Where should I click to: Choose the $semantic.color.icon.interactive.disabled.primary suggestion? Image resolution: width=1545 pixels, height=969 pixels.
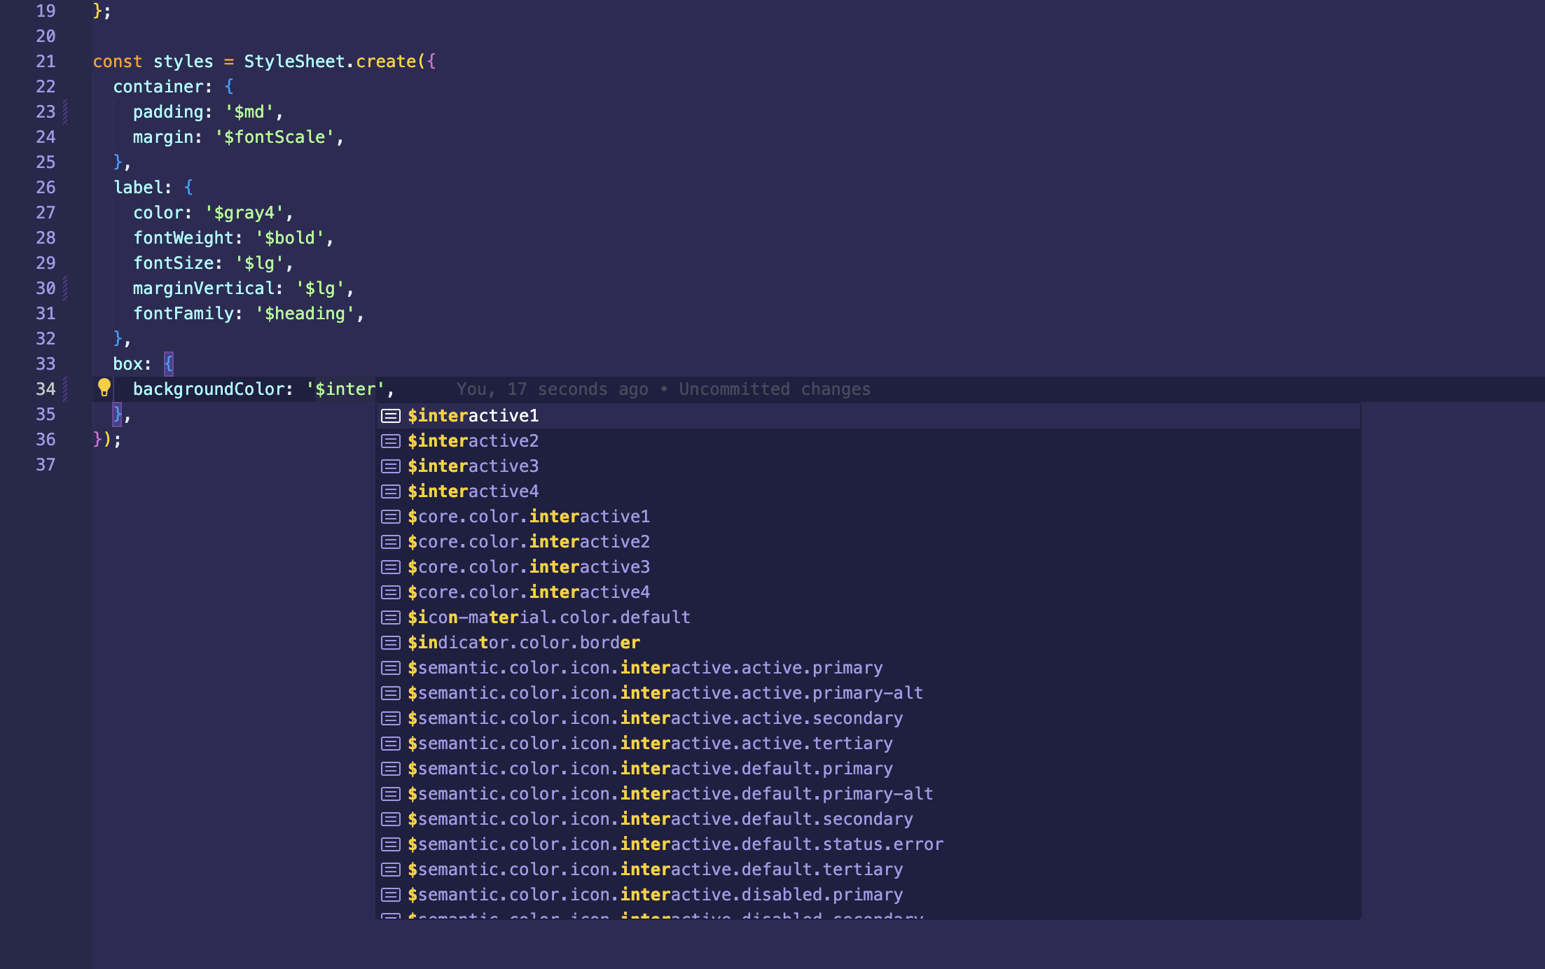coord(655,894)
